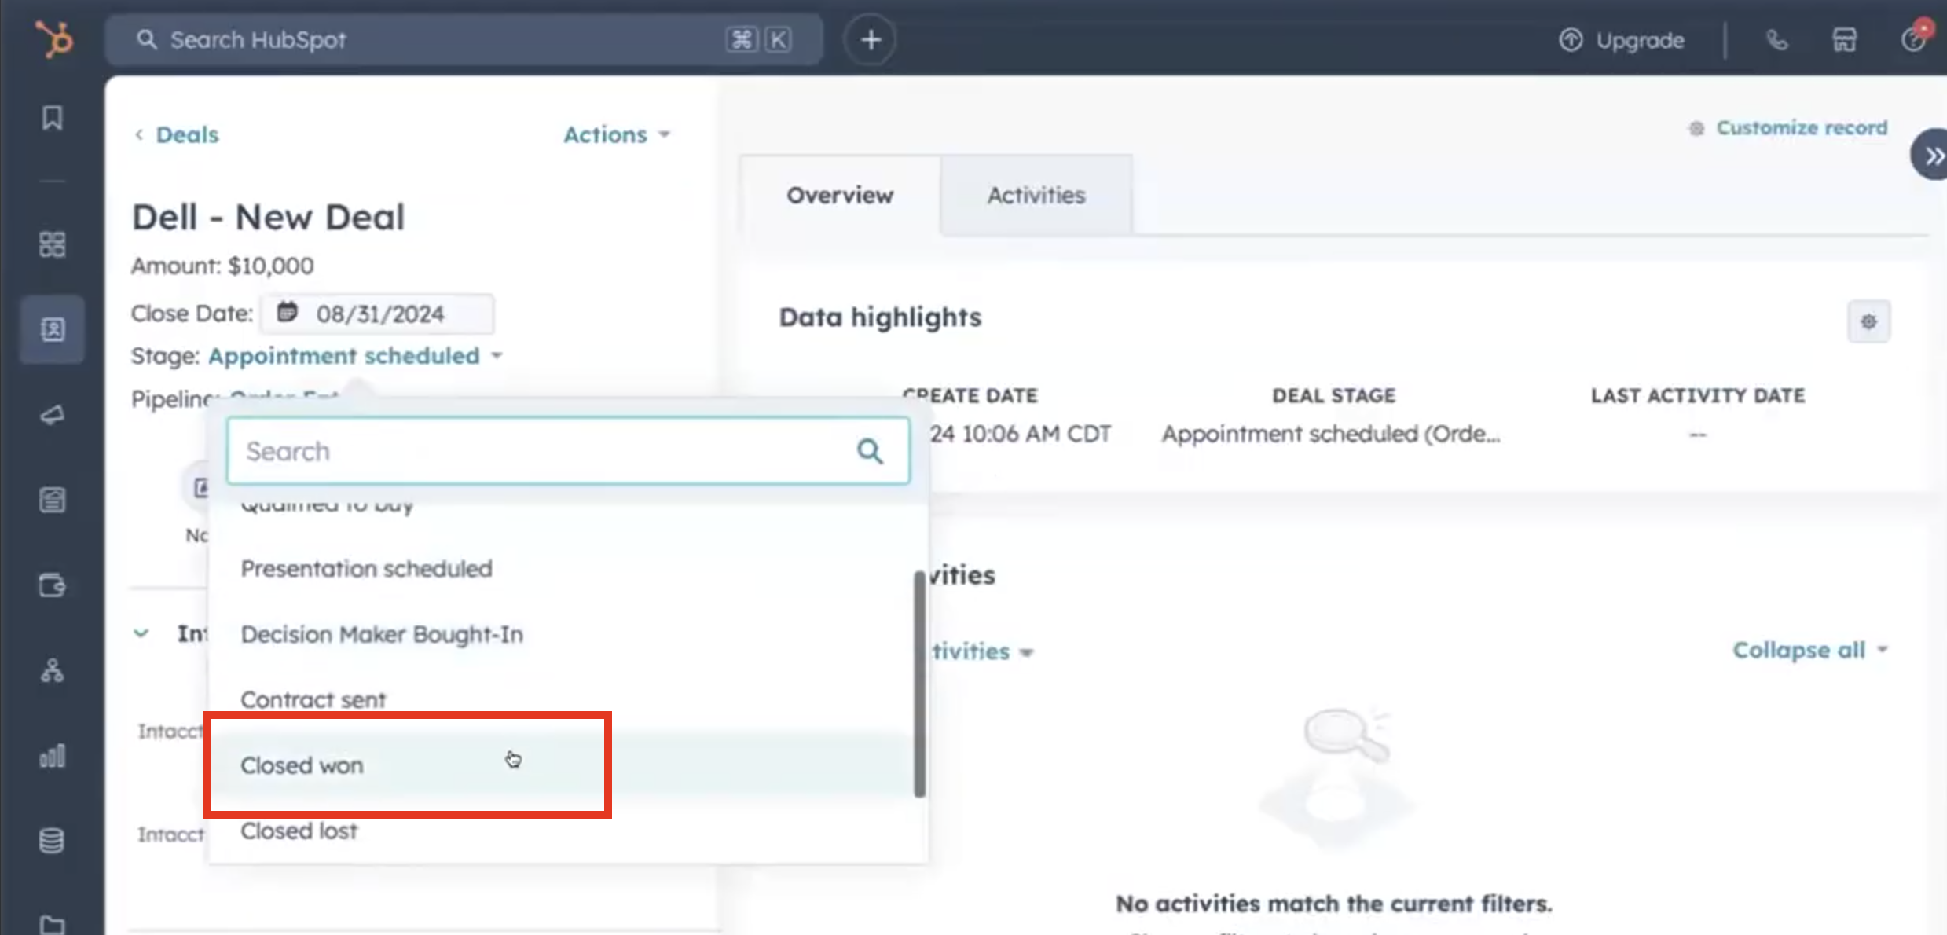This screenshot has height=935, width=1947.
Task: Click the Close Date input 08/31/2024
Action: [378, 313]
